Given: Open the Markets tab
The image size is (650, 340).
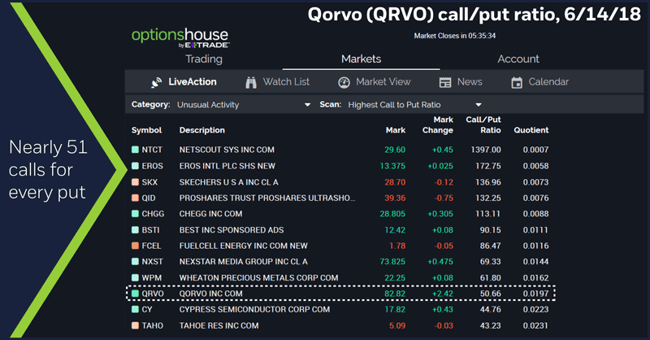Looking at the screenshot, I should 361,59.
